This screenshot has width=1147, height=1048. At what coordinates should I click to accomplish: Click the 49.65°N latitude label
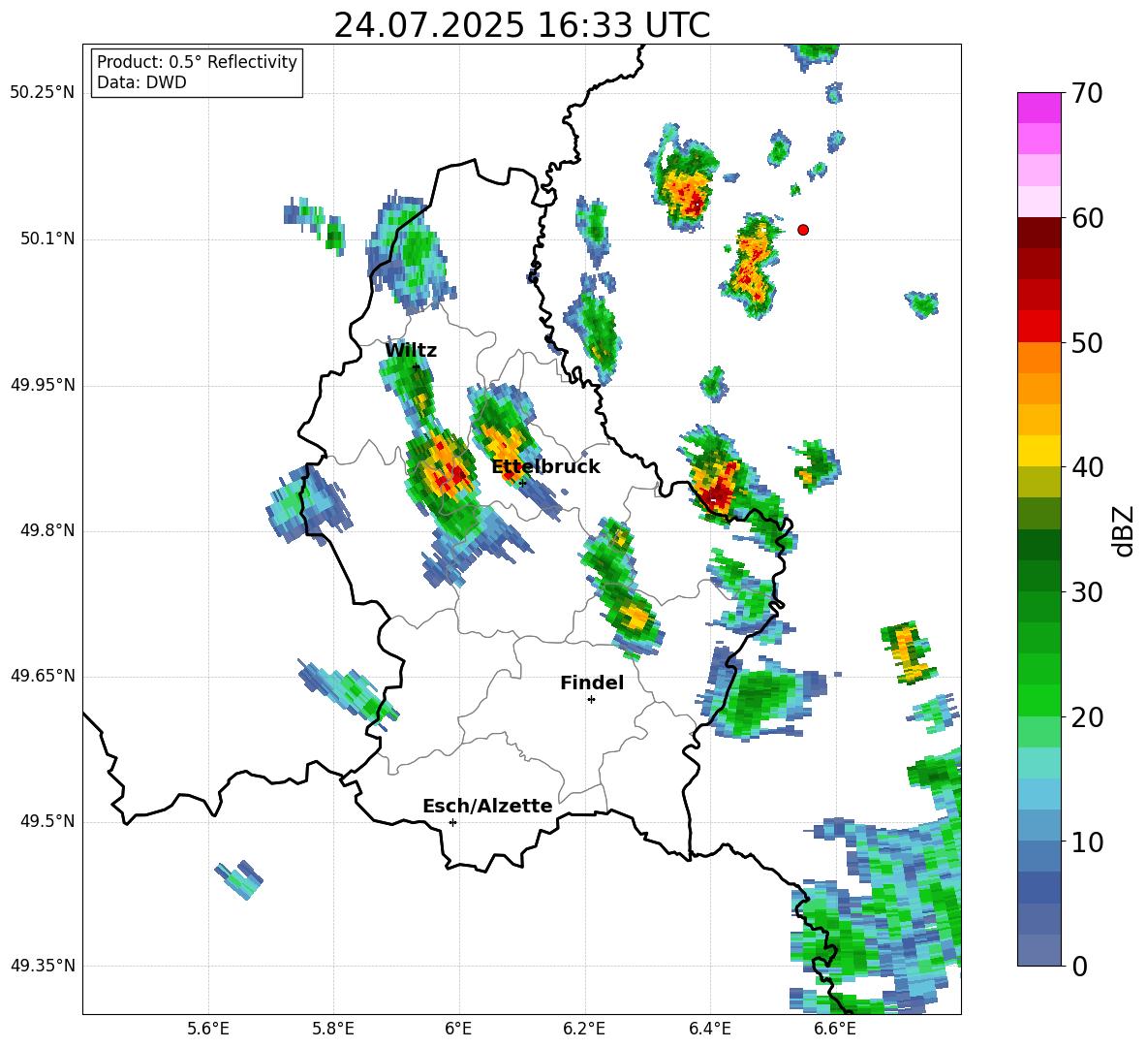[x=43, y=676]
